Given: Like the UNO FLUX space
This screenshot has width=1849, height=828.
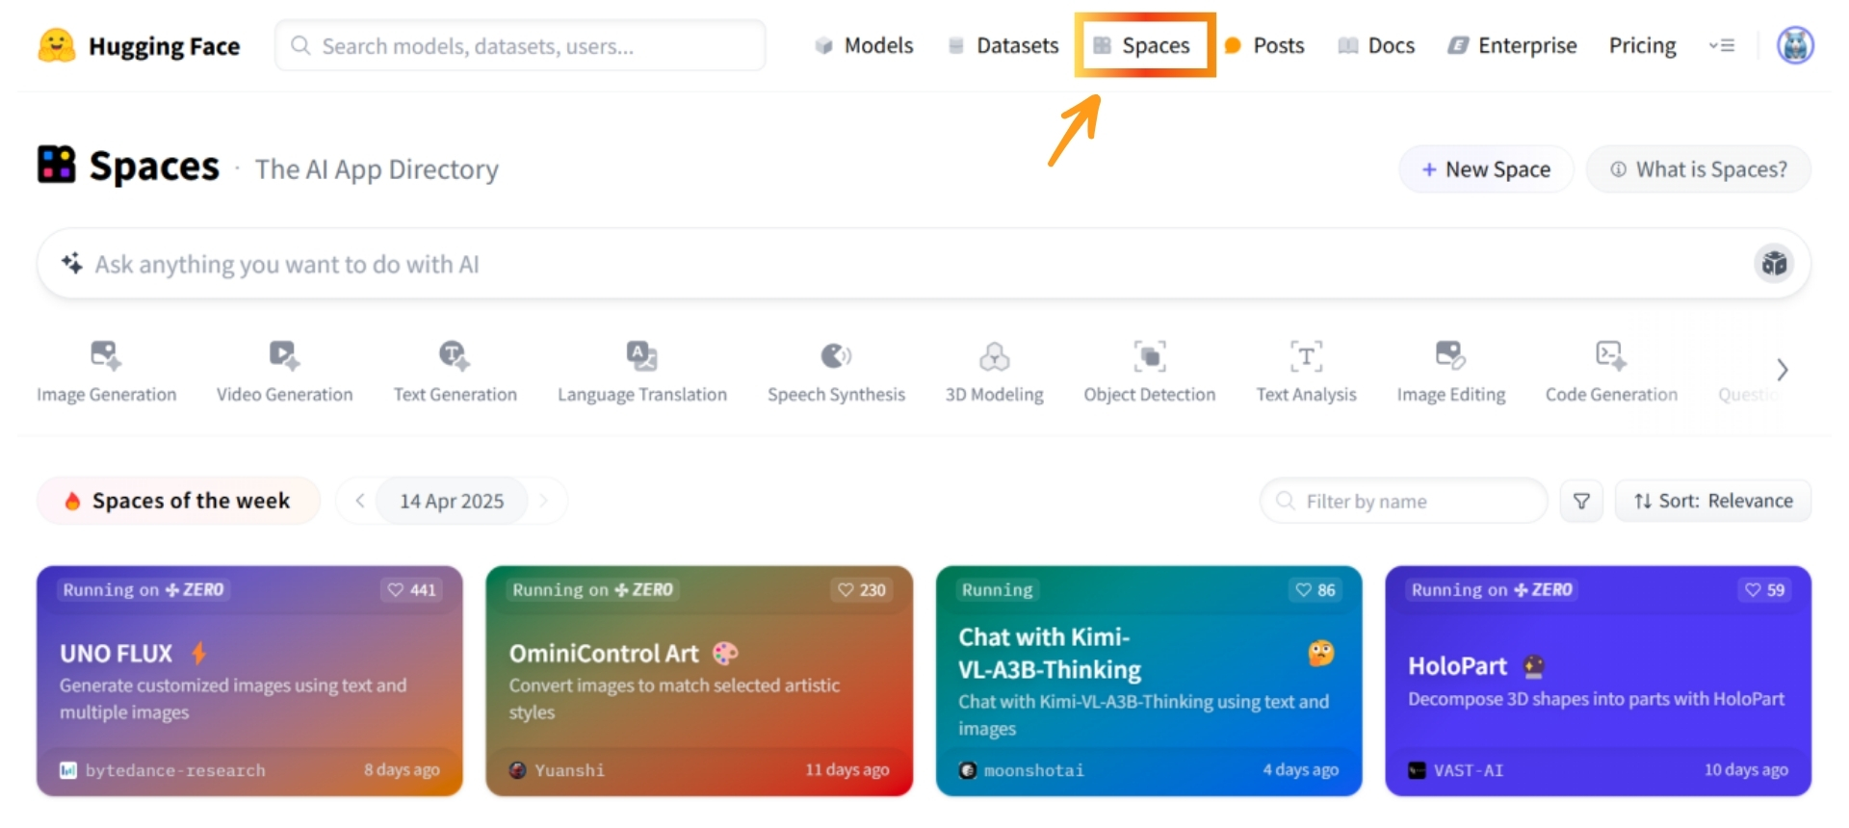Looking at the screenshot, I should coord(411,590).
